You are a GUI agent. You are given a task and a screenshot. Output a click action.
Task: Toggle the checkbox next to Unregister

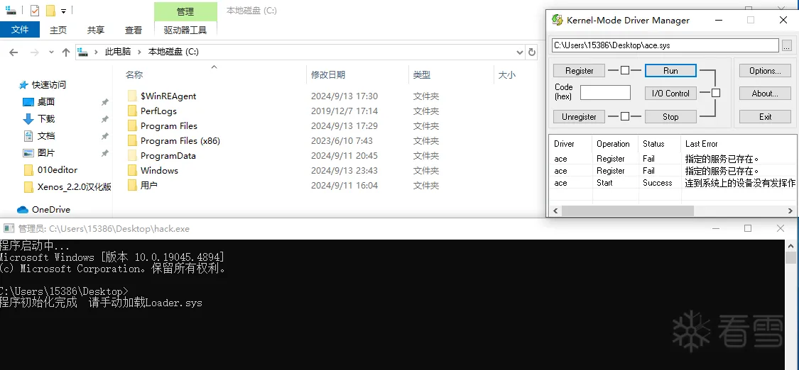pyautogui.click(x=625, y=116)
